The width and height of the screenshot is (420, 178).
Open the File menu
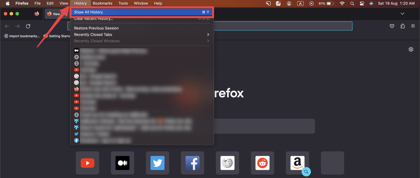tap(38, 3)
